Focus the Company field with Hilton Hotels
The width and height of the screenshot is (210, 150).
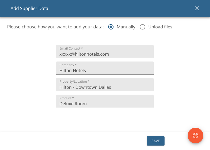(x=105, y=68)
